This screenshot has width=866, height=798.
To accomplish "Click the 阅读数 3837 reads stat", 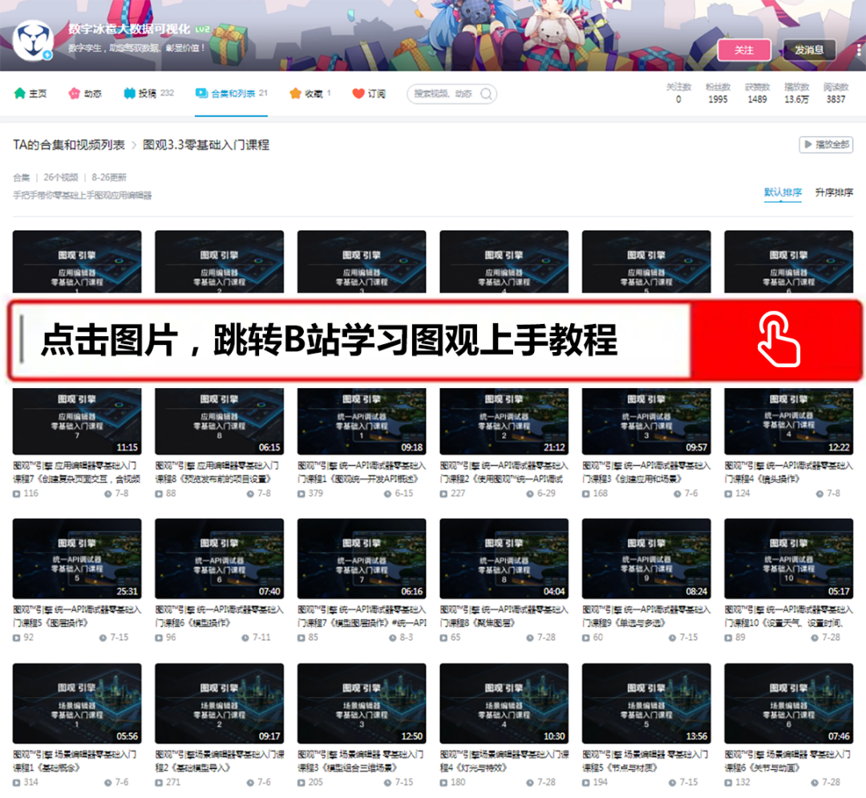I will coord(836,93).
